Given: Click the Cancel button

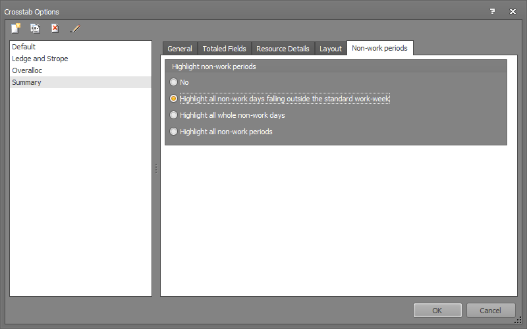Looking at the screenshot, I should [490, 311].
